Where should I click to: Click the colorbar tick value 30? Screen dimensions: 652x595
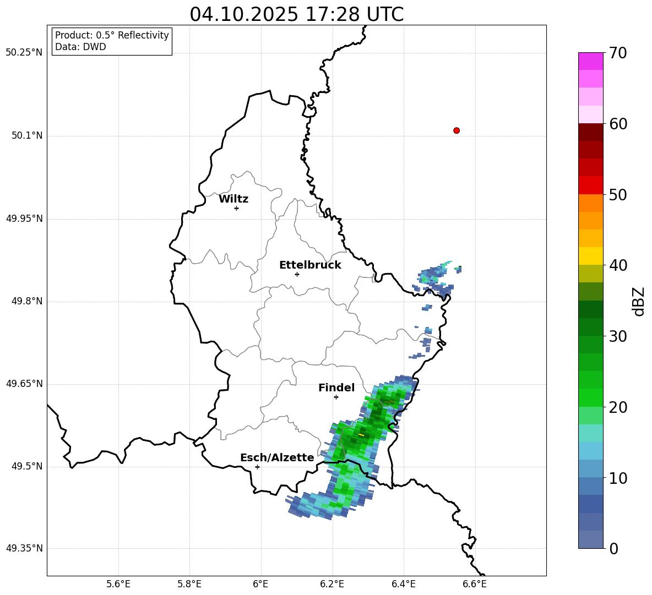618,336
